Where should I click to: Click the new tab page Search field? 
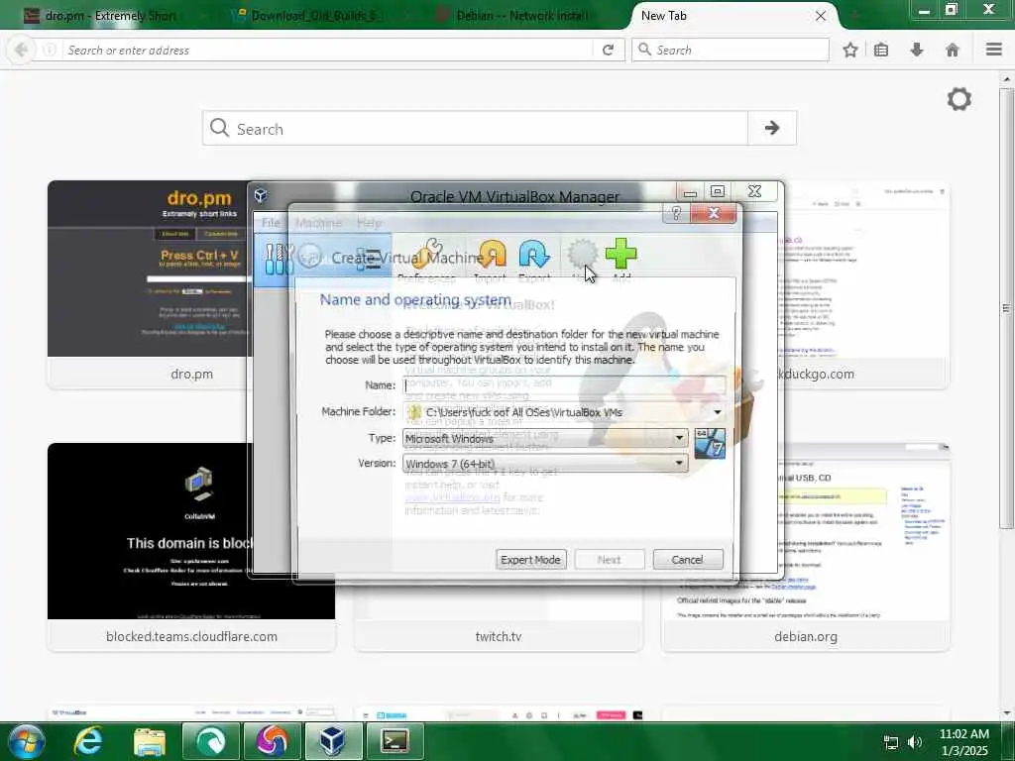[x=476, y=128]
